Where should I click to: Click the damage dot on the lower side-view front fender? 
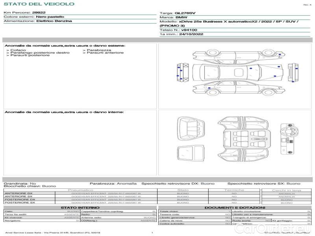coord(209,88)
